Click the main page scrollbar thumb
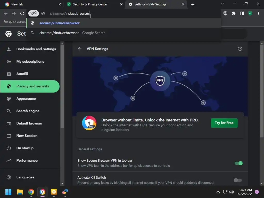Image resolution: width=264 pixels, height=198 pixels. click(262, 91)
